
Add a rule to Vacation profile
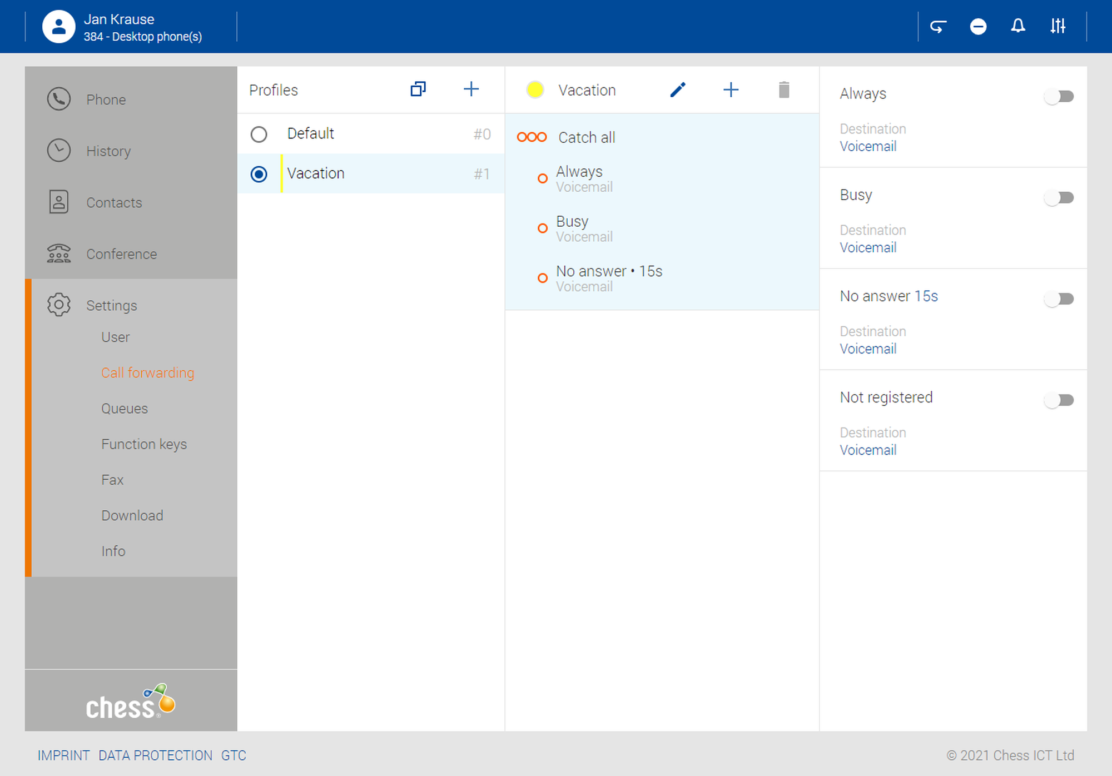731,90
